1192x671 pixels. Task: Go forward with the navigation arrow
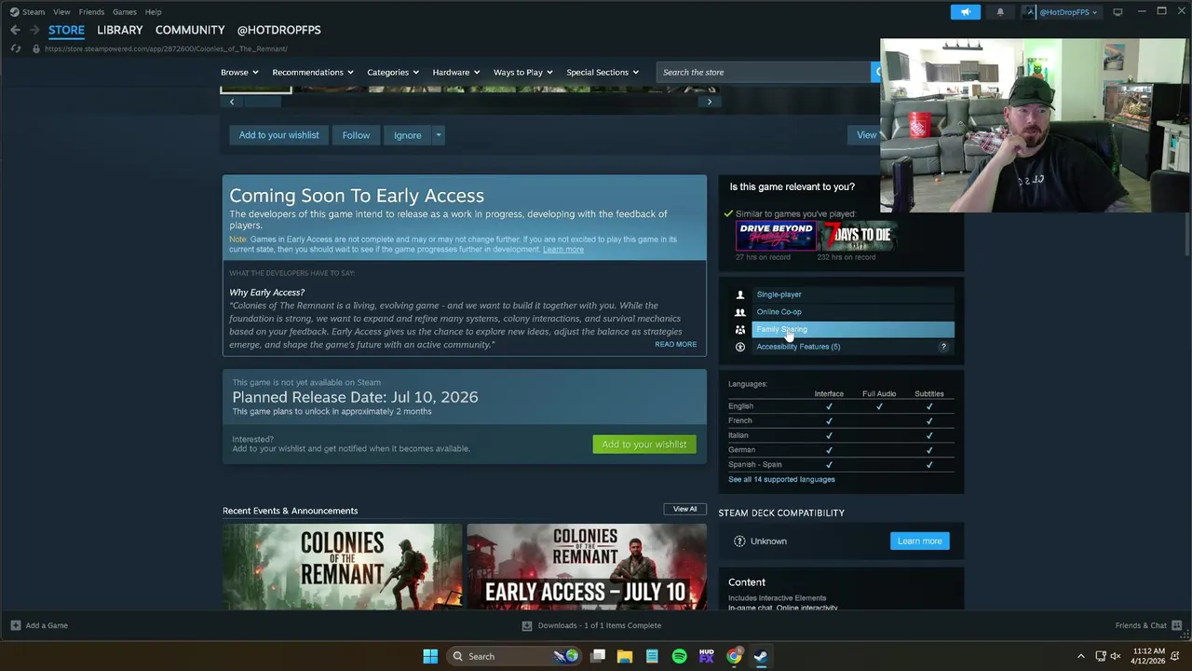[x=34, y=30]
